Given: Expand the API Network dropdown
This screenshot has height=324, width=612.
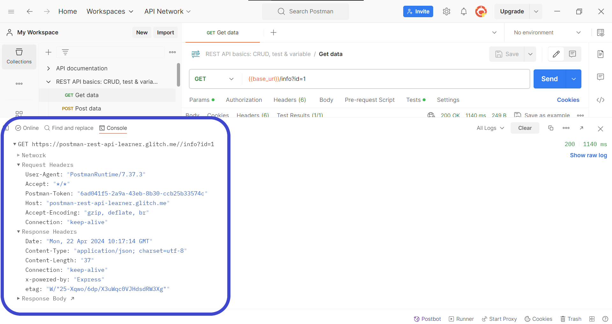Looking at the screenshot, I should pyautogui.click(x=167, y=11).
